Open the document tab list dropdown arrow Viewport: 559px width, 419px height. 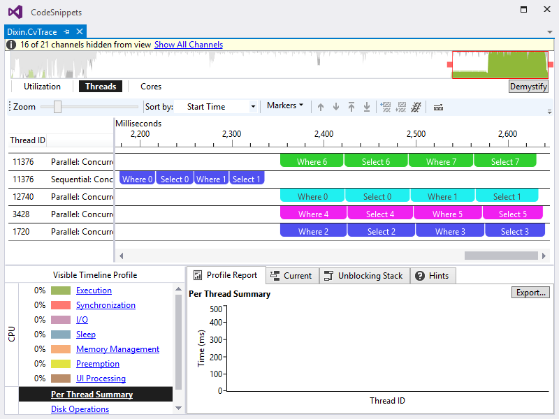coord(550,31)
